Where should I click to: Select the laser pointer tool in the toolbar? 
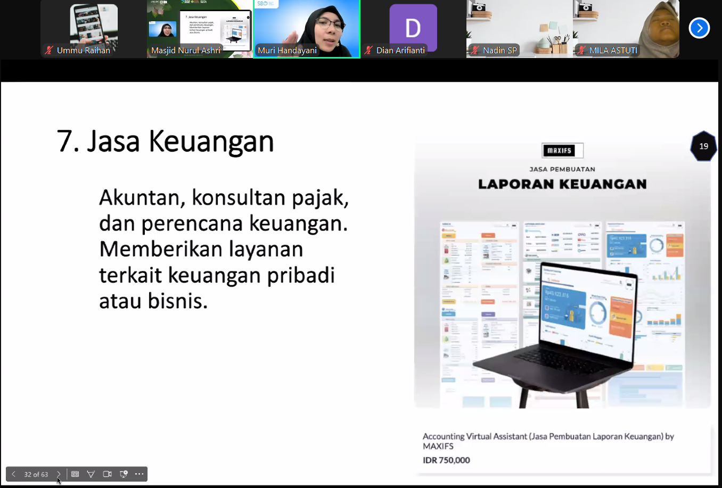(91, 474)
